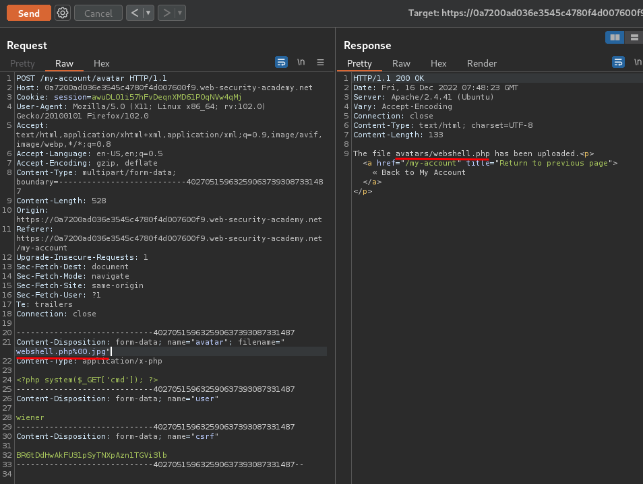643x484 pixels.
Task: Click the Server: Apache/2.4.41 header
Action: click(423, 97)
